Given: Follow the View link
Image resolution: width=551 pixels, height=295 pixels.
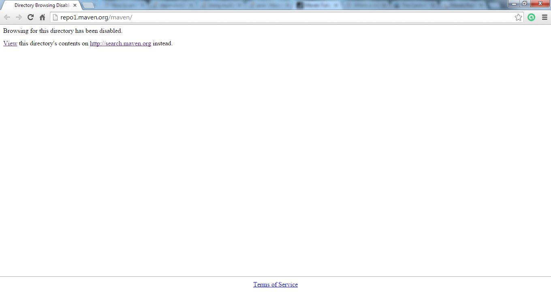Looking at the screenshot, I should [x=10, y=43].
